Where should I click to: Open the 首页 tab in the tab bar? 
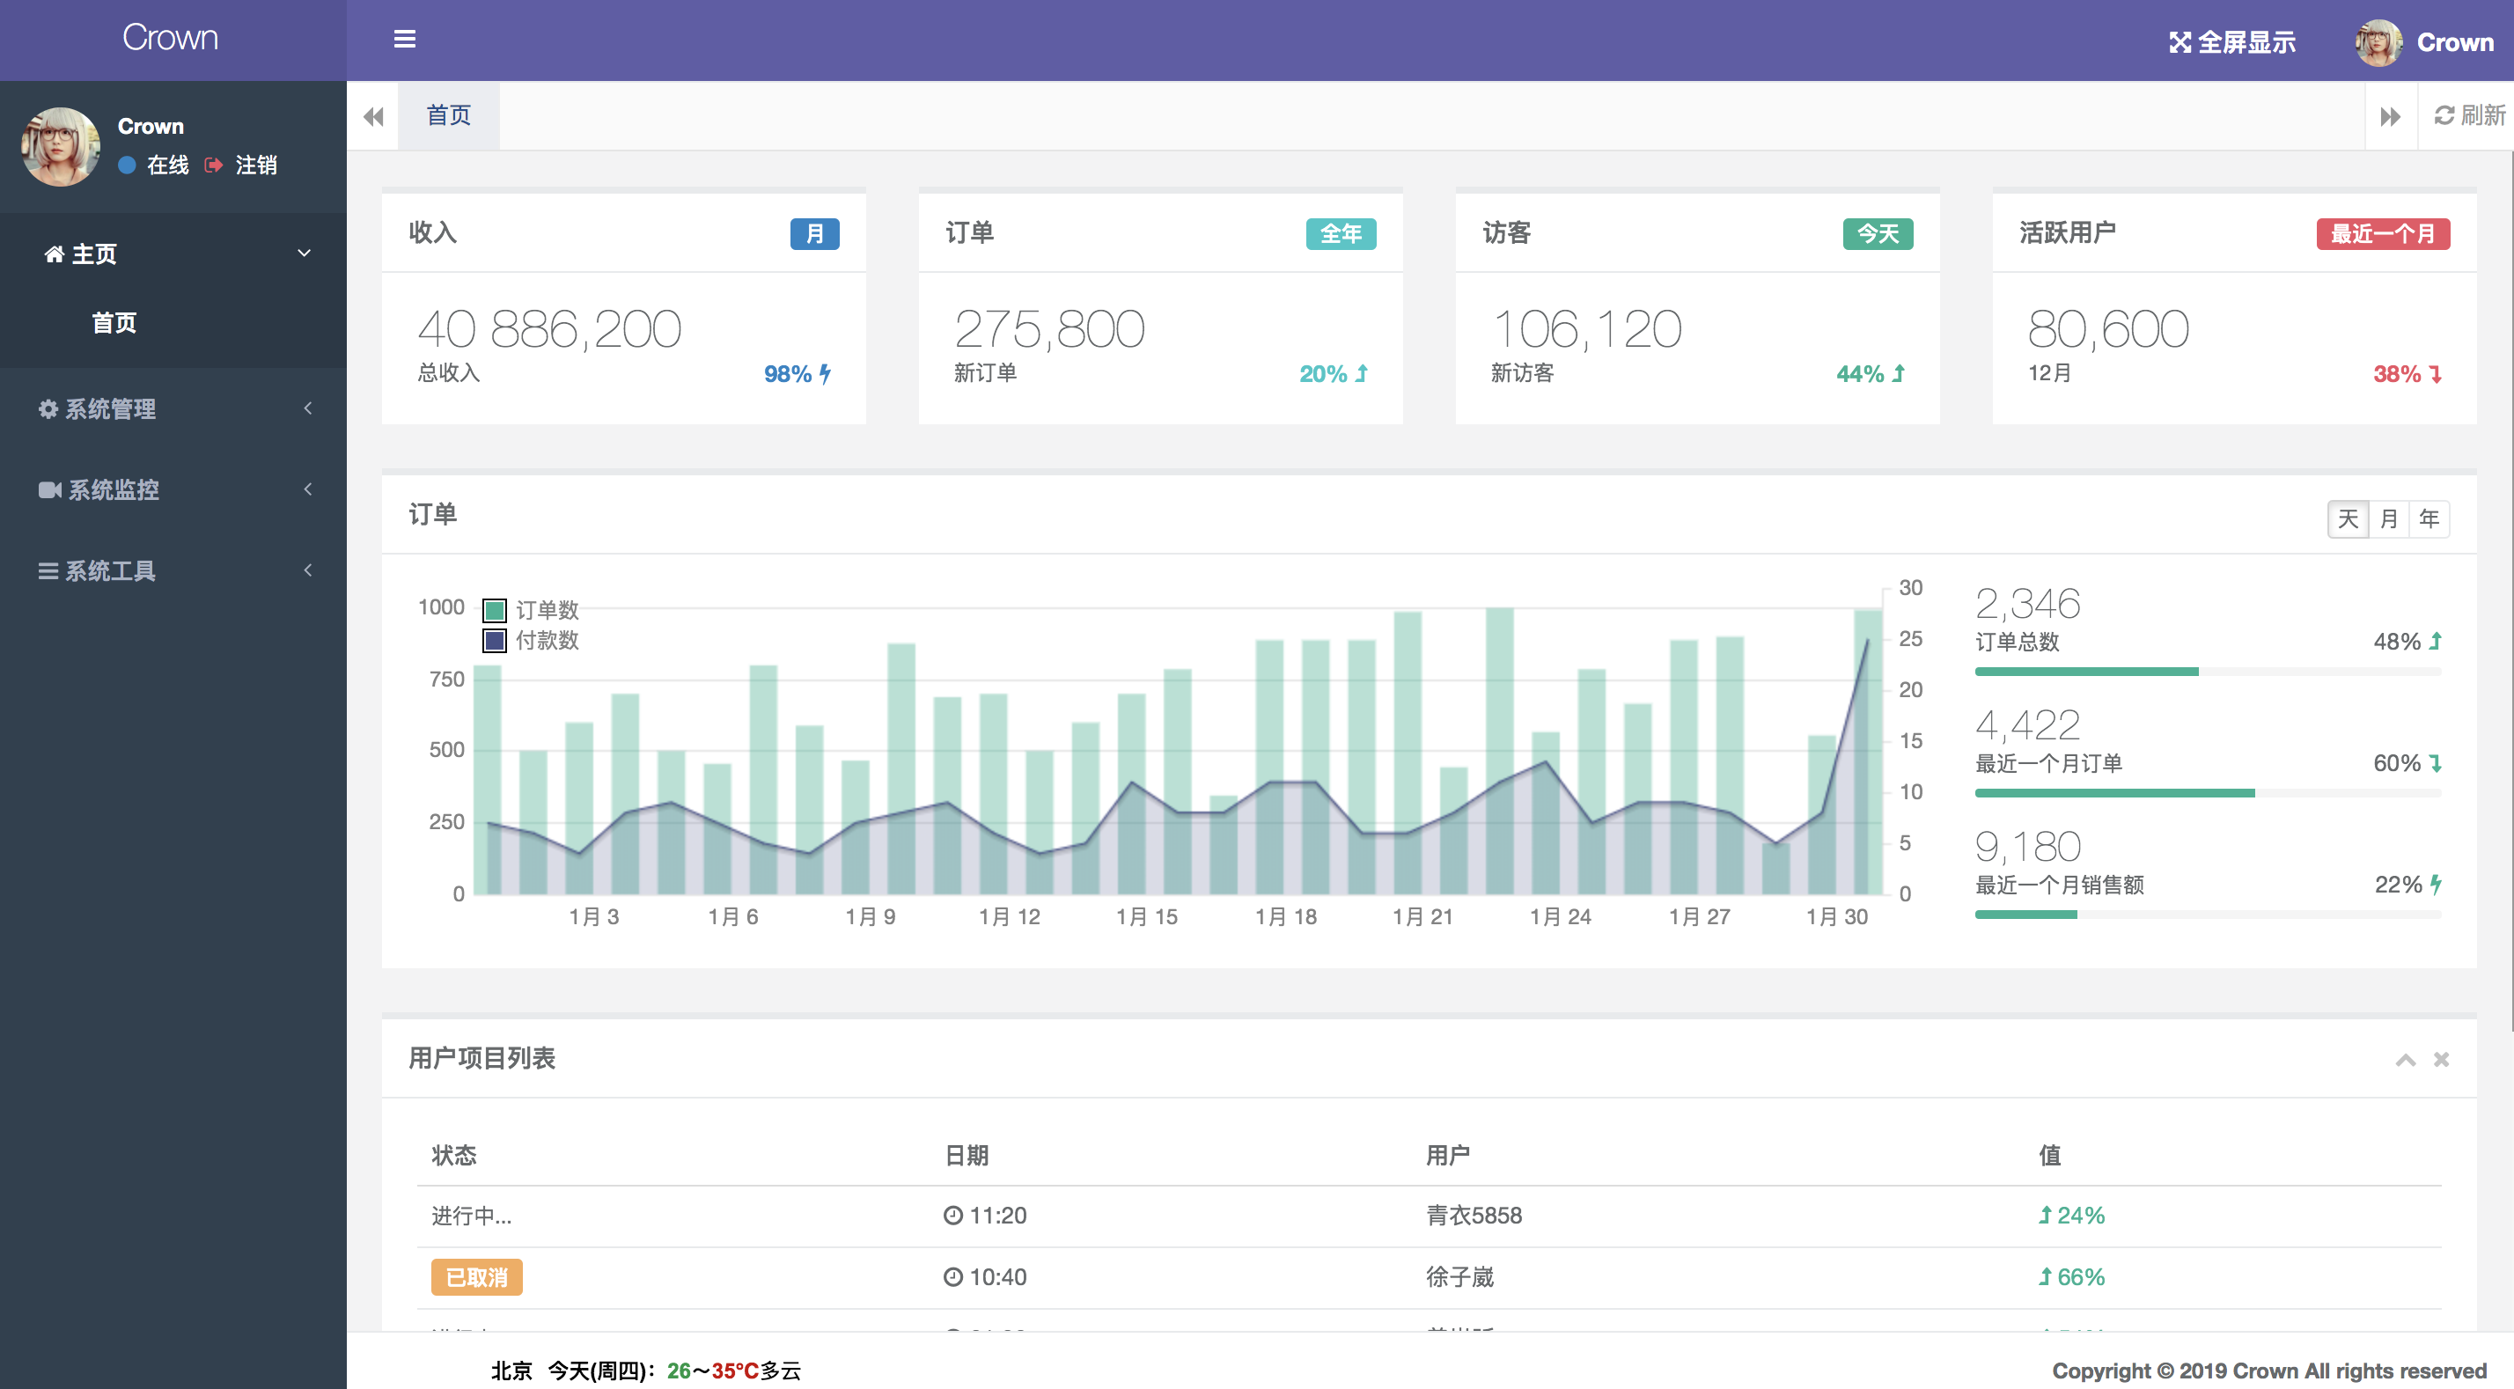[449, 115]
